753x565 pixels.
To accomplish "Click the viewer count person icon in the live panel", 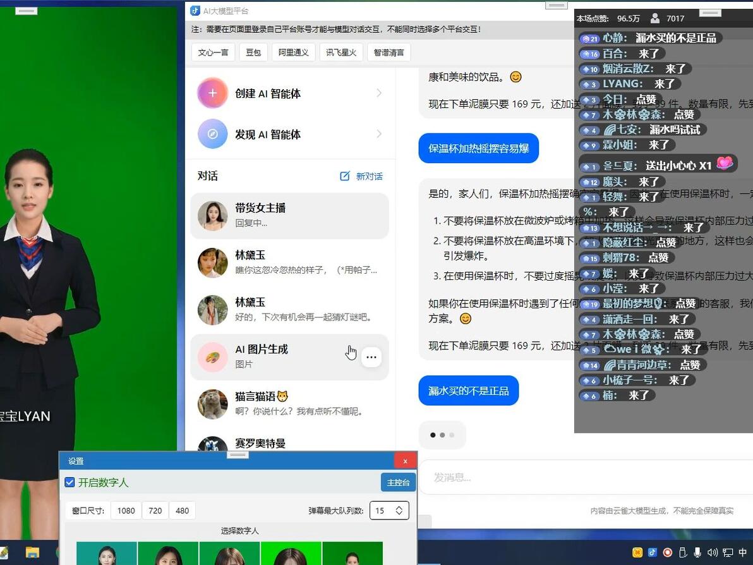I will click(x=654, y=18).
